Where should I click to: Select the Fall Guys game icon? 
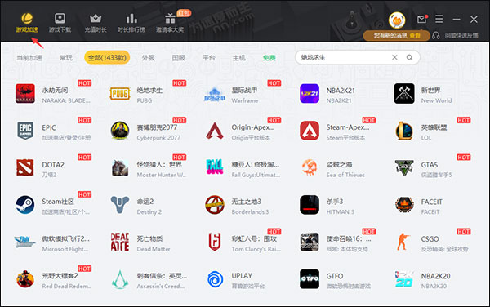click(x=215, y=167)
